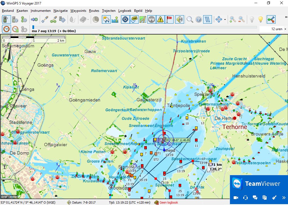Click the GPS device connection icon
This screenshot has width=288, height=205.
coord(6,19)
